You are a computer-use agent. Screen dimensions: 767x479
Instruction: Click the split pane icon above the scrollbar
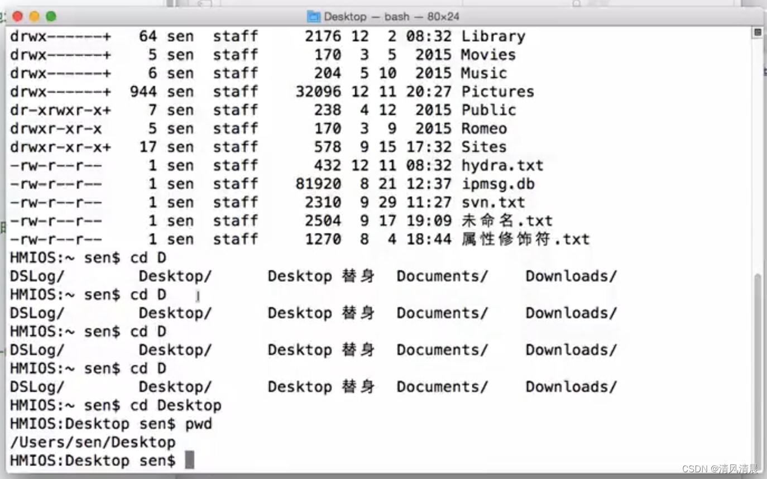click(x=758, y=33)
